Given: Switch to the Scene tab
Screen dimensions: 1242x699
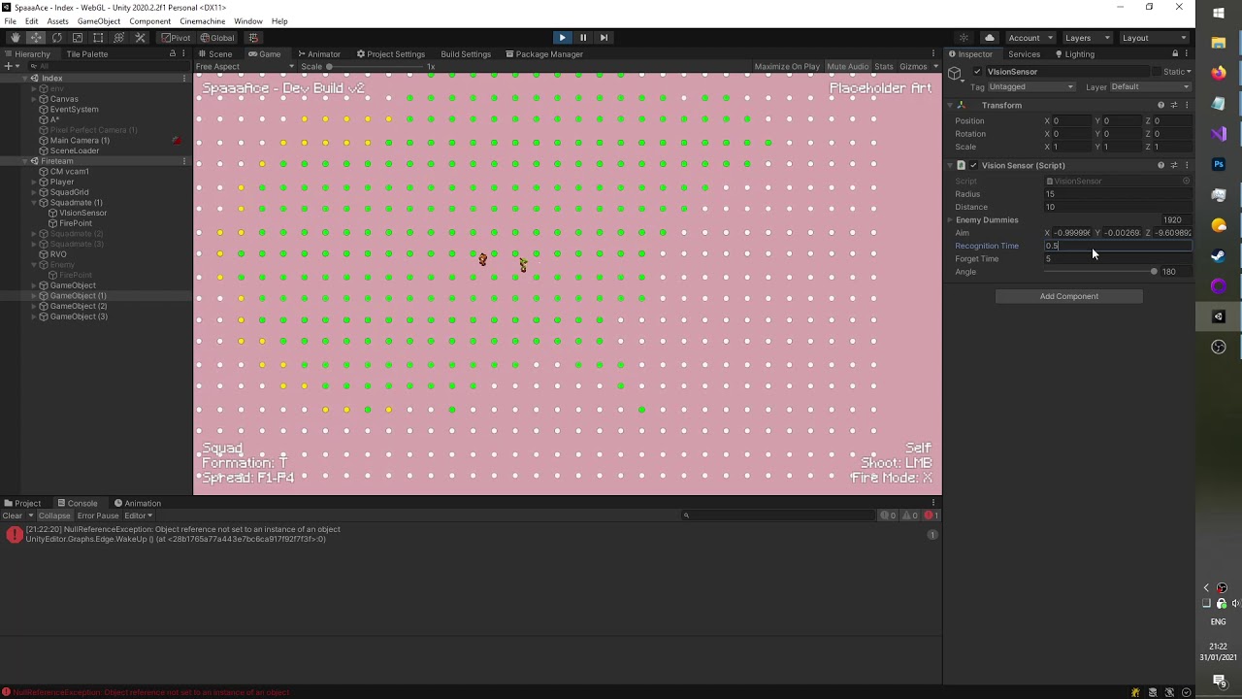Looking at the screenshot, I should (x=215, y=54).
